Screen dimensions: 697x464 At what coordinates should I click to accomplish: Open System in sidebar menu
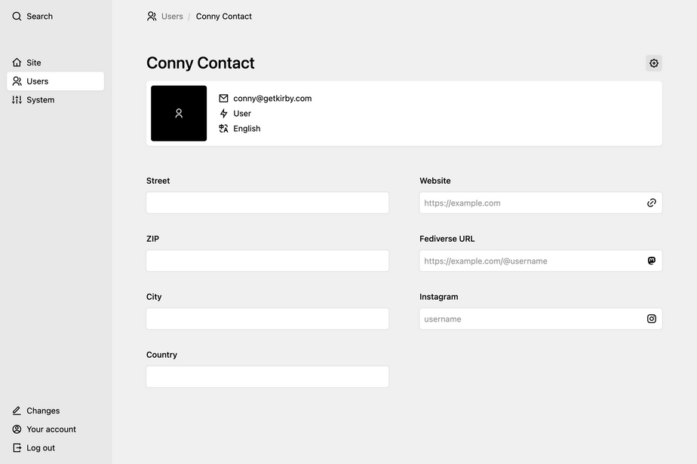pyautogui.click(x=40, y=100)
